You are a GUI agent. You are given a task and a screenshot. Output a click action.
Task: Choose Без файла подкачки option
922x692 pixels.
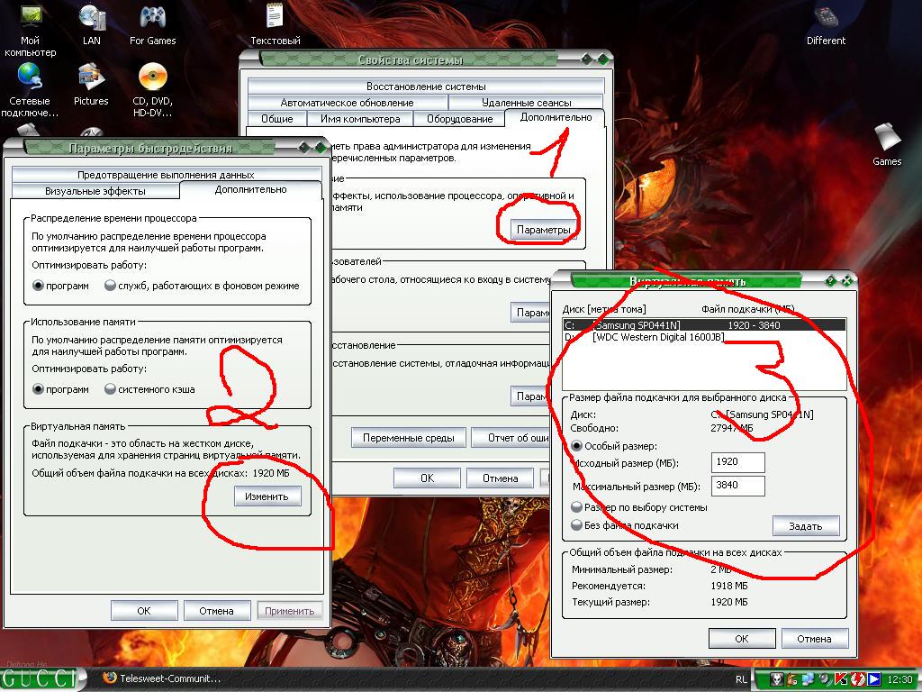(577, 525)
